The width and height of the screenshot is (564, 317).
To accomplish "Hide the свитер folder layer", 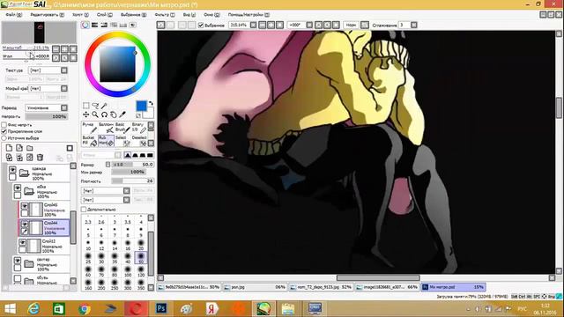I will point(18,261).
